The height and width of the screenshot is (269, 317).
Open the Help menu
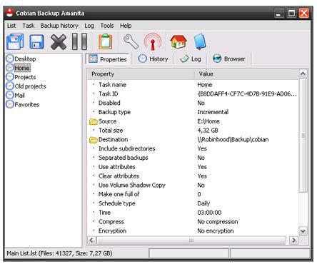click(126, 26)
